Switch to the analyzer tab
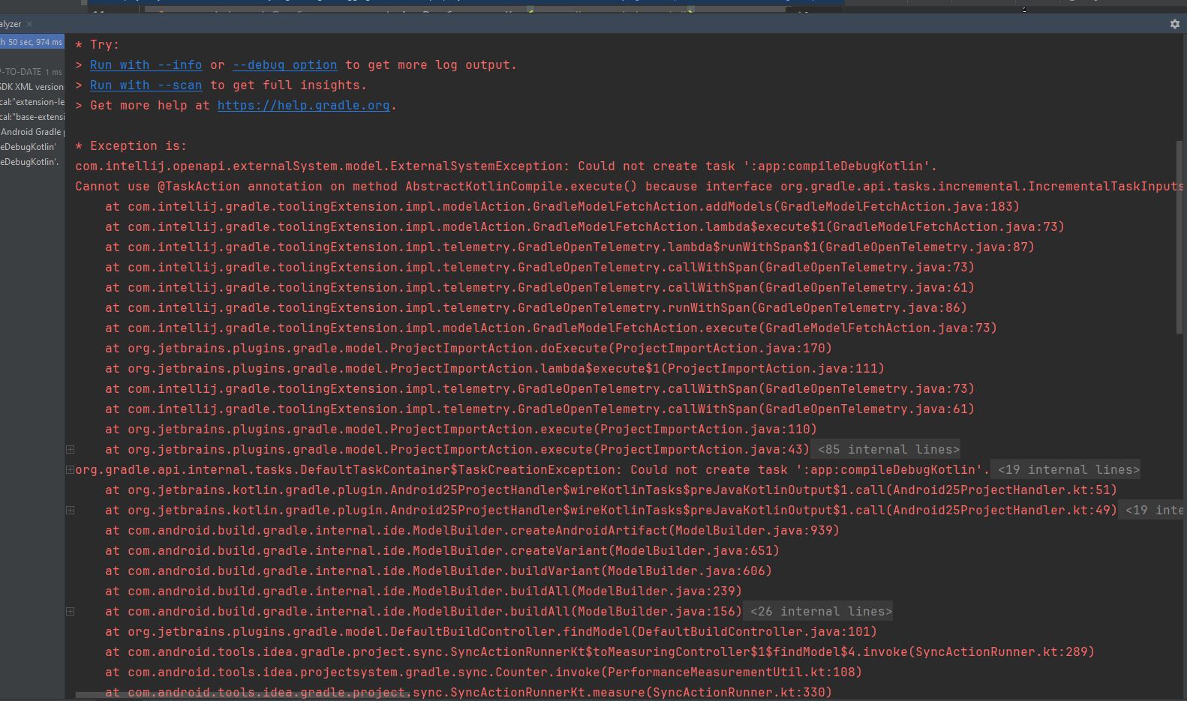Image resolution: width=1187 pixels, height=701 pixels. [x=11, y=24]
